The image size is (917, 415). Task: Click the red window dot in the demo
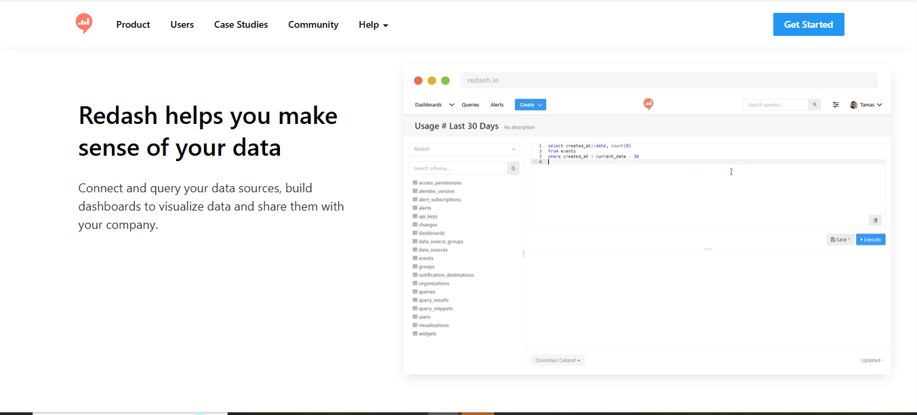[418, 81]
